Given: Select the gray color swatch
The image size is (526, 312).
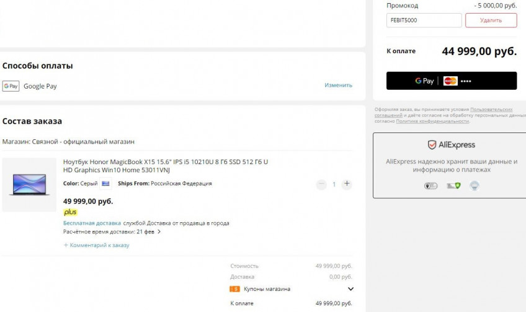Looking at the screenshot, I should pyautogui.click(x=105, y=183).
